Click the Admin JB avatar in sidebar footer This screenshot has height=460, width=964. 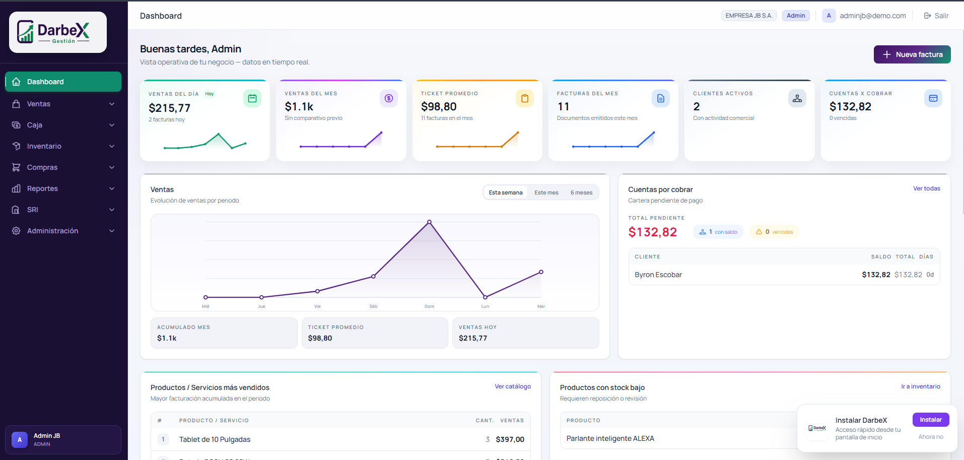tap(20, 440)
